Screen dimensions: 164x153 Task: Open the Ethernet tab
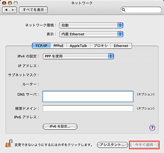click(x=121, y=46)
